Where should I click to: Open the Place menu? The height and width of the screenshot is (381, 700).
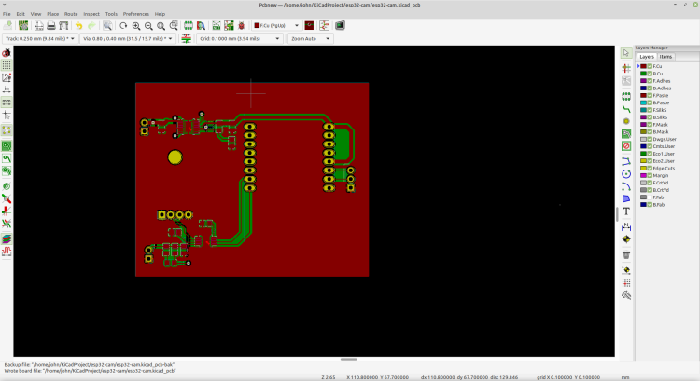click(52, 14)
